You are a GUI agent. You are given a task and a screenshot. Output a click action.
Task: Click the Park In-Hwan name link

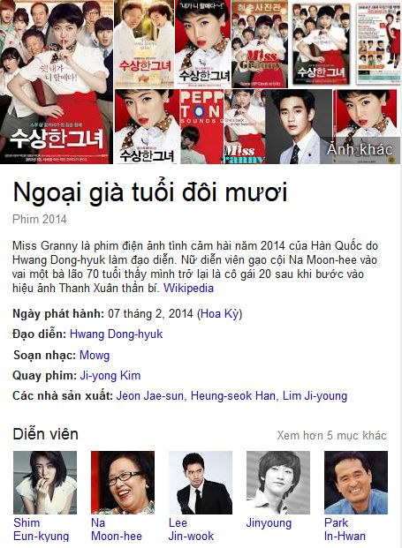(345, 529)
